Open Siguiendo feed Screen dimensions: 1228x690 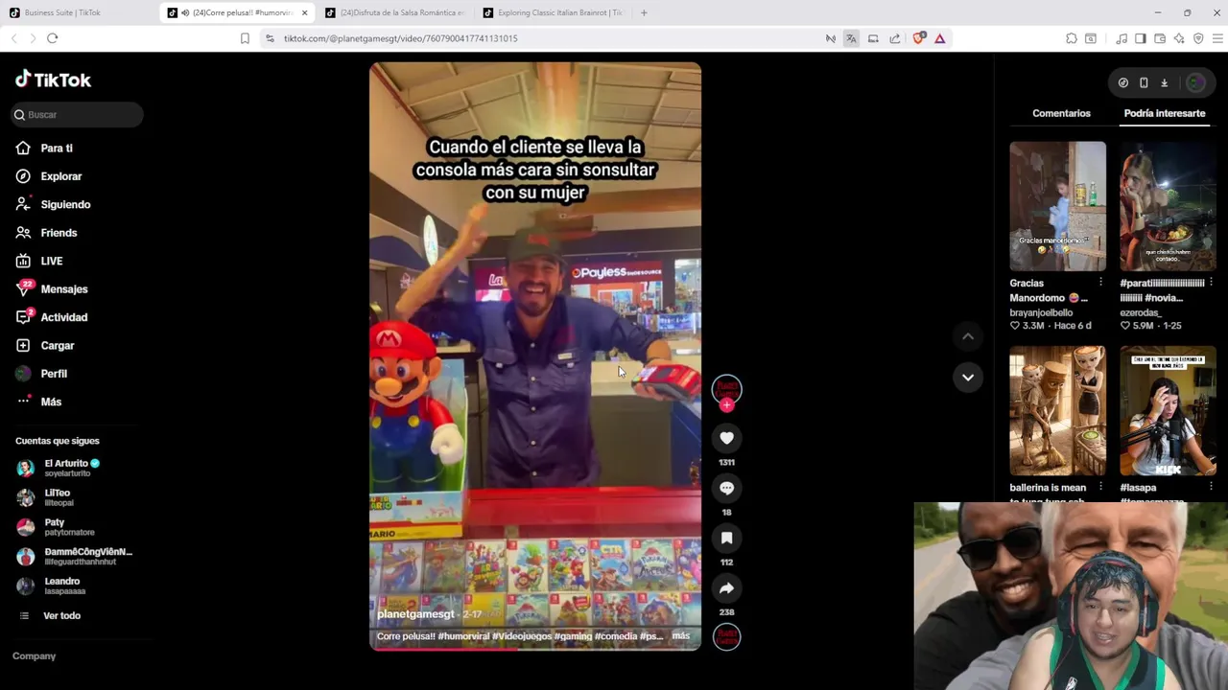click(x=53, y=204)
